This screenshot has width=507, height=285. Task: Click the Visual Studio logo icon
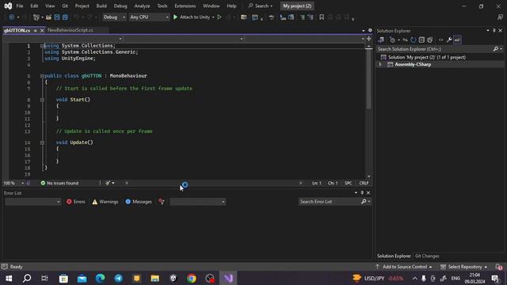click(x=8, y=6)
